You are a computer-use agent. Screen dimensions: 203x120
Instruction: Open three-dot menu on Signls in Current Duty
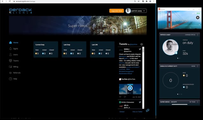tap(198, 66)
